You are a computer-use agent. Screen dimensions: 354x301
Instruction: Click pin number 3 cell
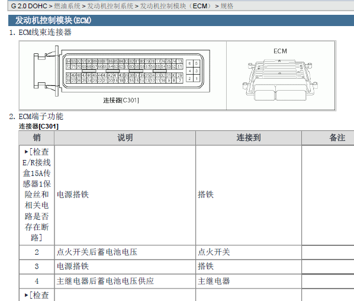(37, 267)
